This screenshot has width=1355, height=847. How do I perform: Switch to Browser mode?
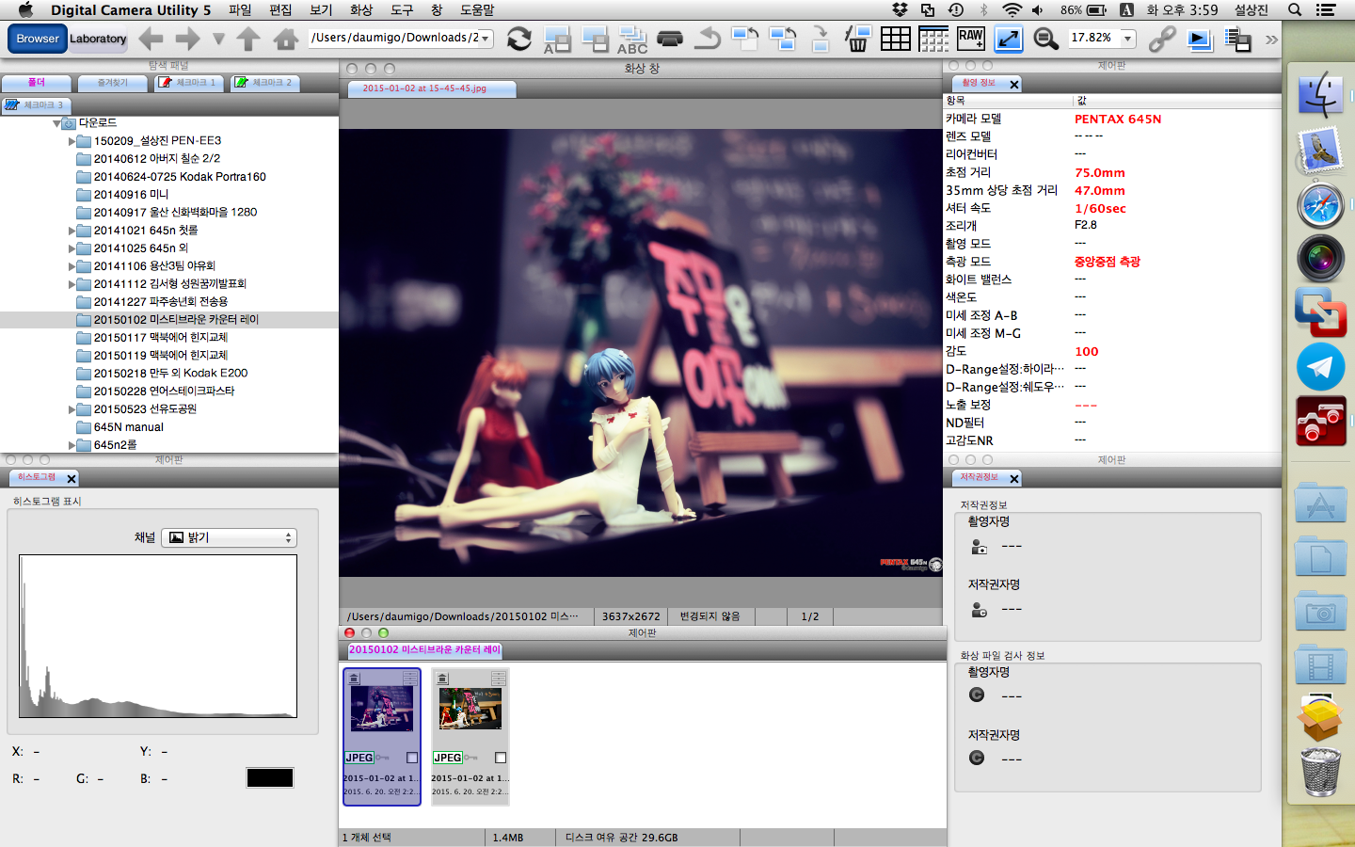pyautogui.click(x=38, y=39)
